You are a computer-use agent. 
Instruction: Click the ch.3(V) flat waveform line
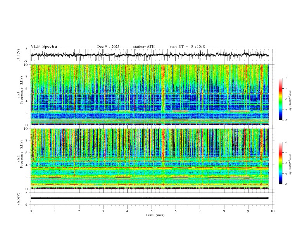point(150,198)
